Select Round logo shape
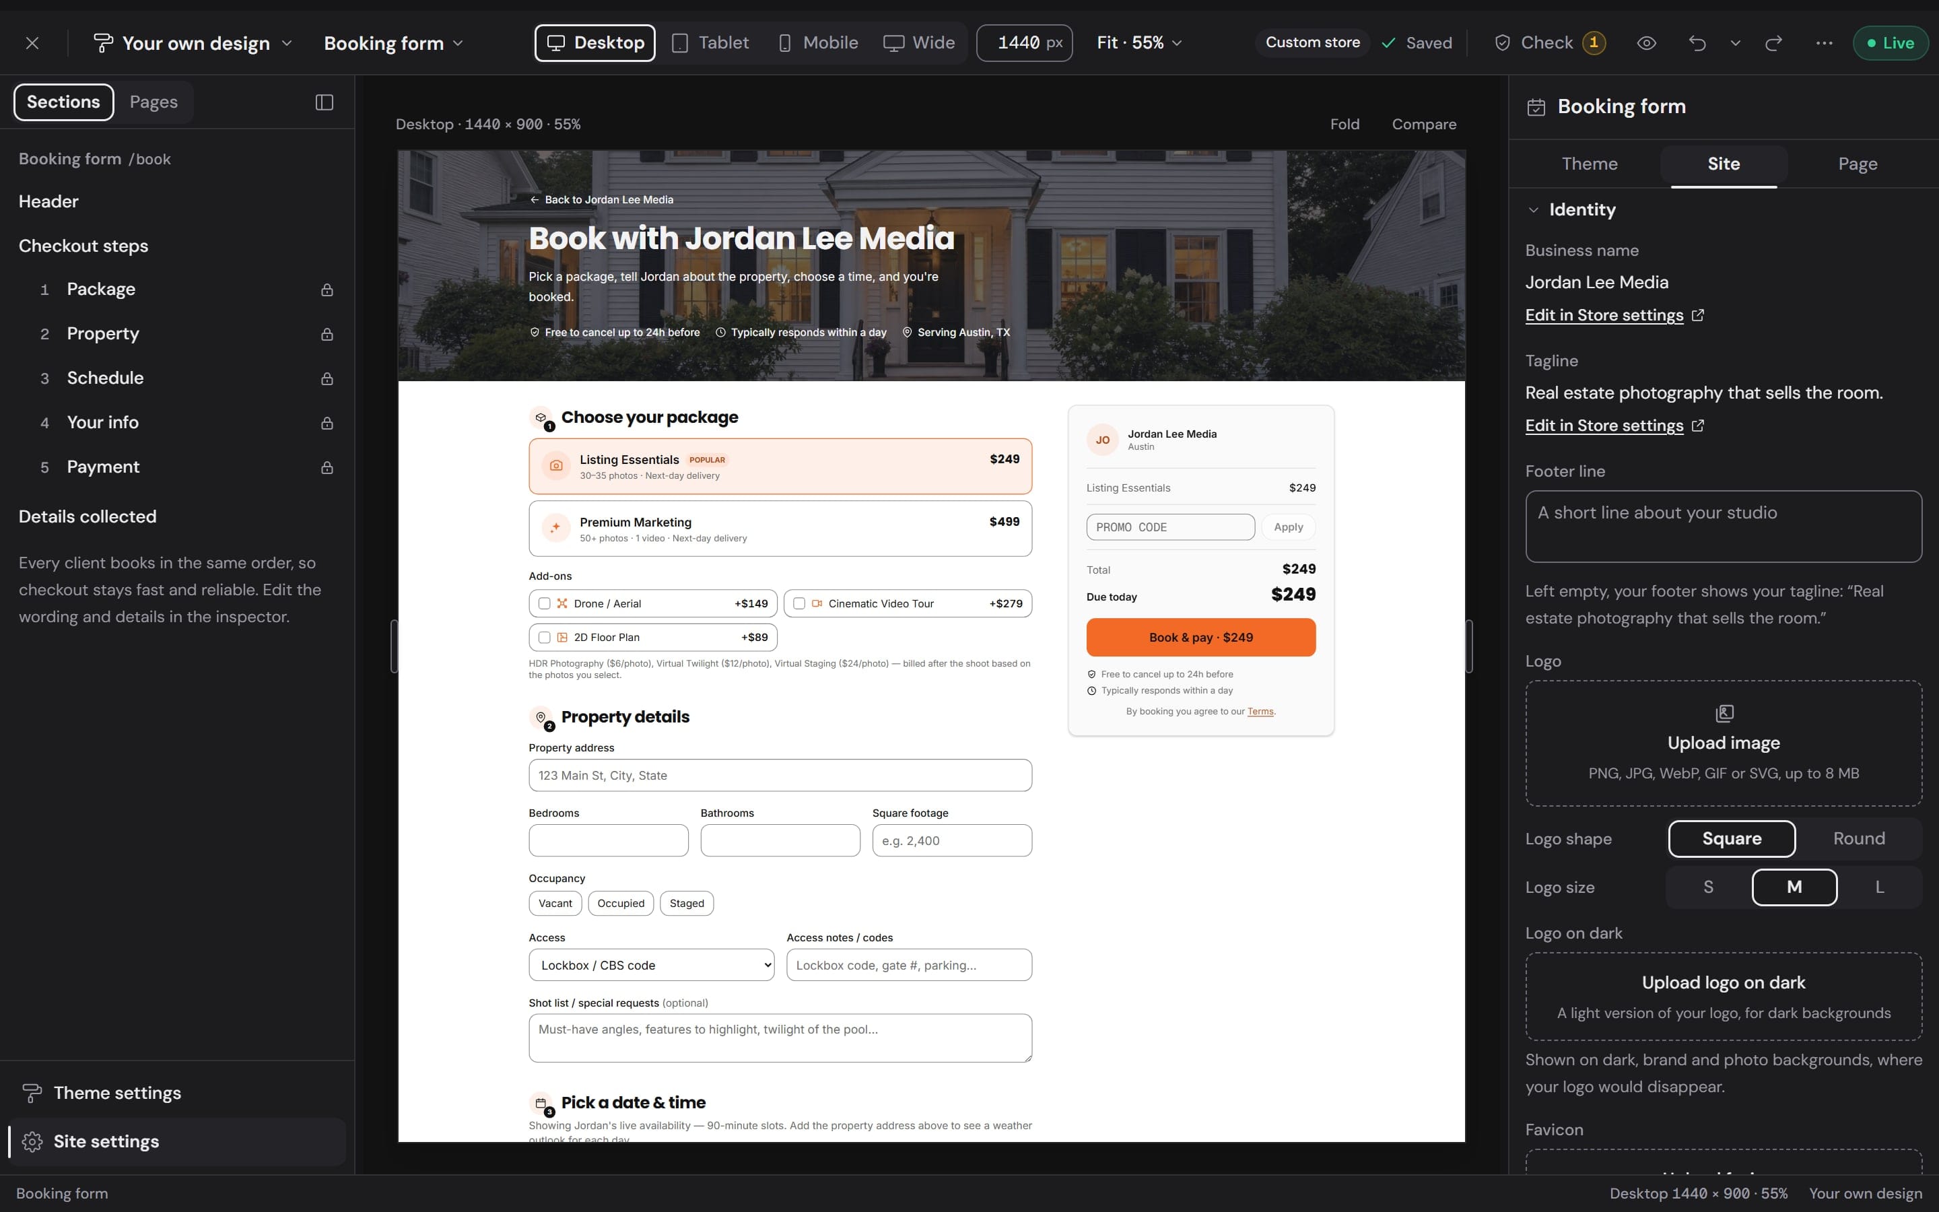This screenshot has width=1939, height=1212. coord(1859,838)
